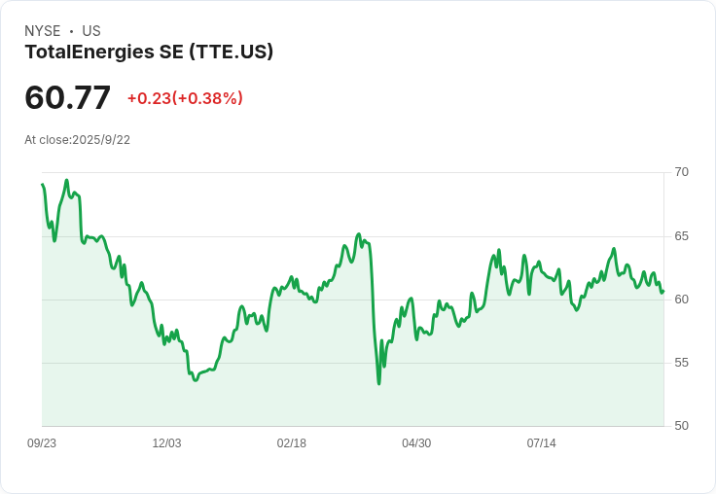
Task: Click the US market label
Action: click(x=91, y=31)
